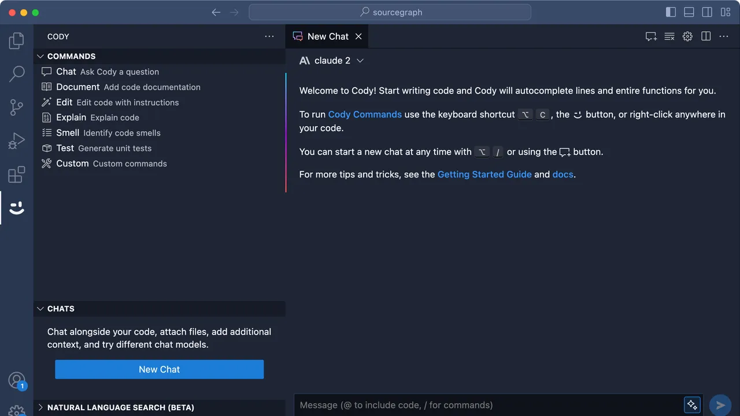
Task: Click the Chat command speech bubble icon
Action: 47,72
